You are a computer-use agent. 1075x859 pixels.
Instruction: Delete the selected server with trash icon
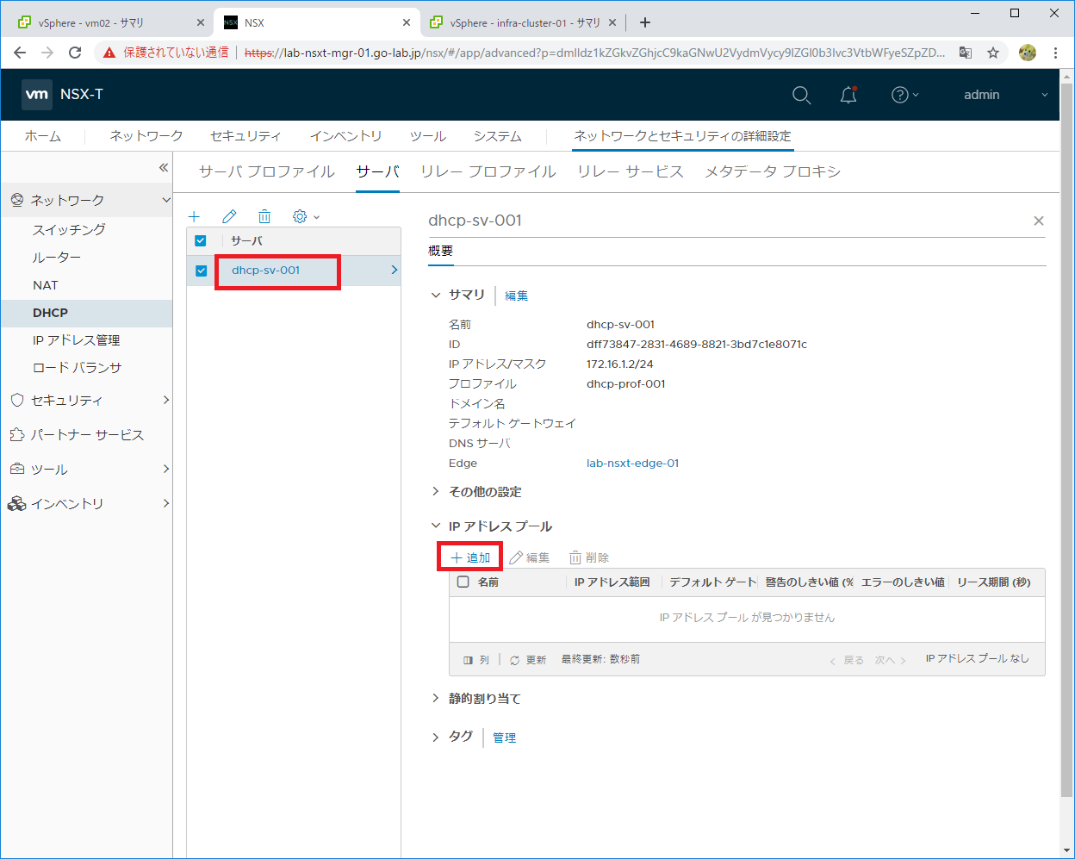pyautogui.click(x=264, y=216)
